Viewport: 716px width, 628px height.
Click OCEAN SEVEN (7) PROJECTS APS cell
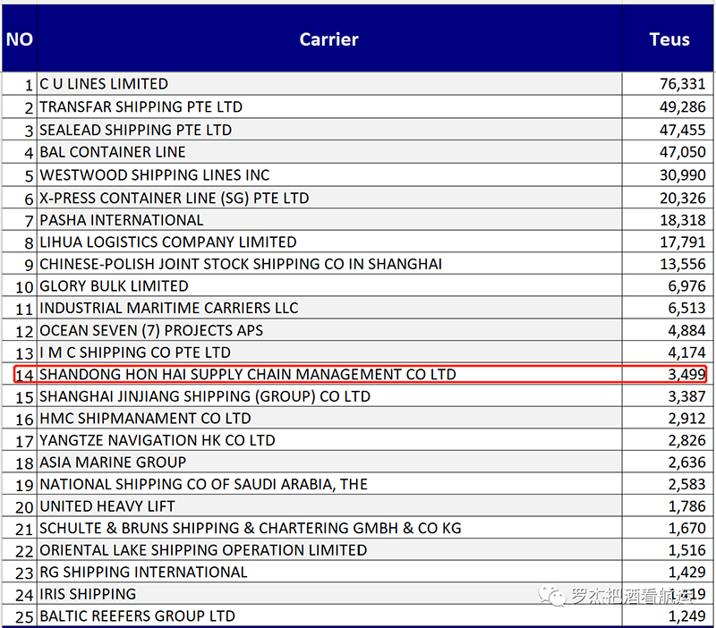point(329,330)
